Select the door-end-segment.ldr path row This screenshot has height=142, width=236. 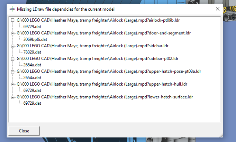tap(104, 33)
